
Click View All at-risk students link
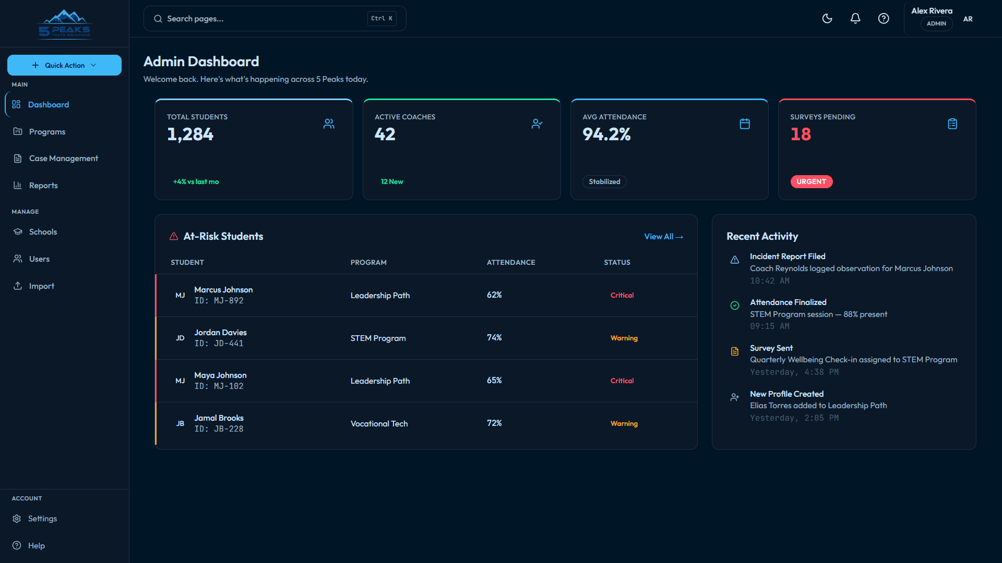pyautogui.click(x=663, y=237)
